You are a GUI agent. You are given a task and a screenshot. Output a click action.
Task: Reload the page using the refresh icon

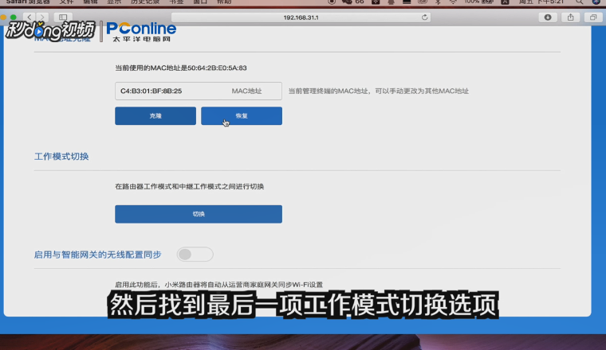click(x=424, y=17)
